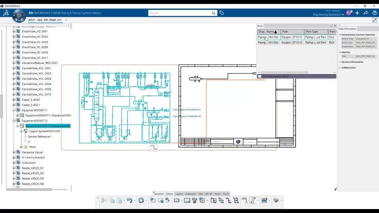Expand CheckValve_VC-2001 tree node

coord(14,32)
